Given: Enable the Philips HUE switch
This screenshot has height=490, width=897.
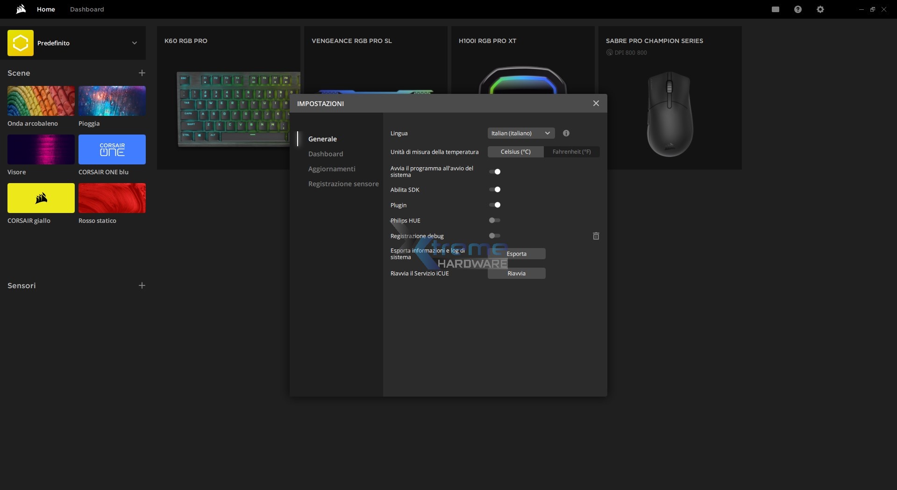Looking at the screenshot, I should 495,220.
